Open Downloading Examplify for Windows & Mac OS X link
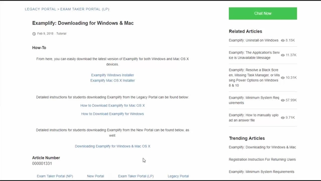The height and width of the screenshot is (181, 321). pos(113,146)
